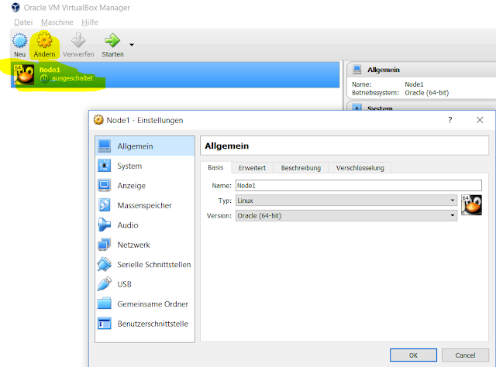This screenshot has height=367, width=496.
Task: Open the Version dropdown showing Oracle (64-bit)
Action: tap(346, 215)
